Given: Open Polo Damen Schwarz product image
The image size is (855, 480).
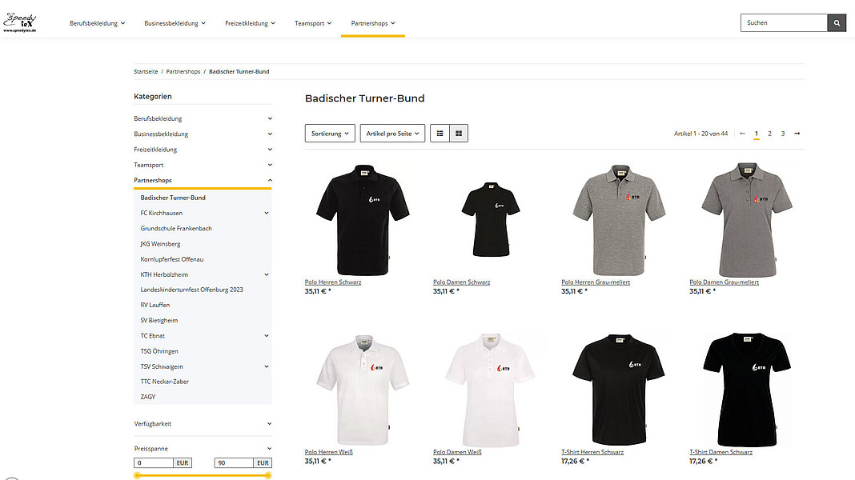Looking at the screenshot, I should click(491, 219).
